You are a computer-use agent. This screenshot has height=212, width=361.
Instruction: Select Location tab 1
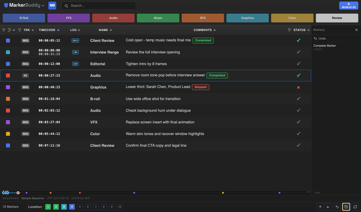click(x=48, y=207)
